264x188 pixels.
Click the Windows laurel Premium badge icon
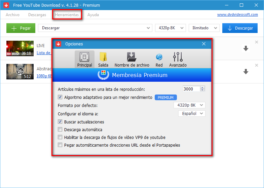point(103,75)
